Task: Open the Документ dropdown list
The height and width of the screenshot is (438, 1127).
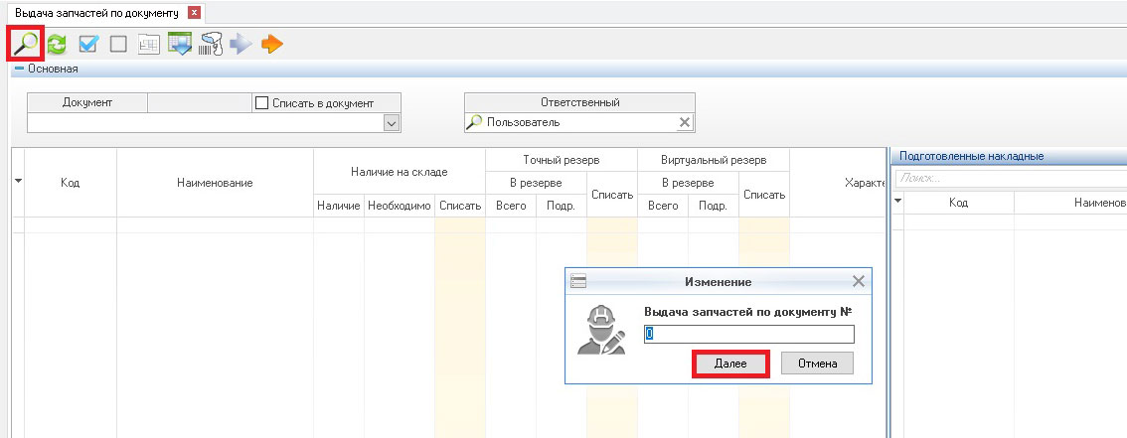Action: point(391,123)
